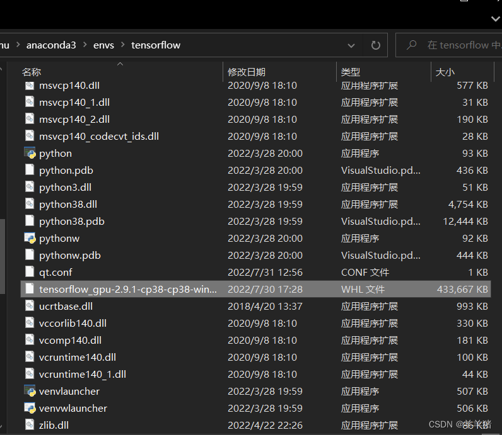
Task: Click the pythonw application icon
Action: (30, 238)
